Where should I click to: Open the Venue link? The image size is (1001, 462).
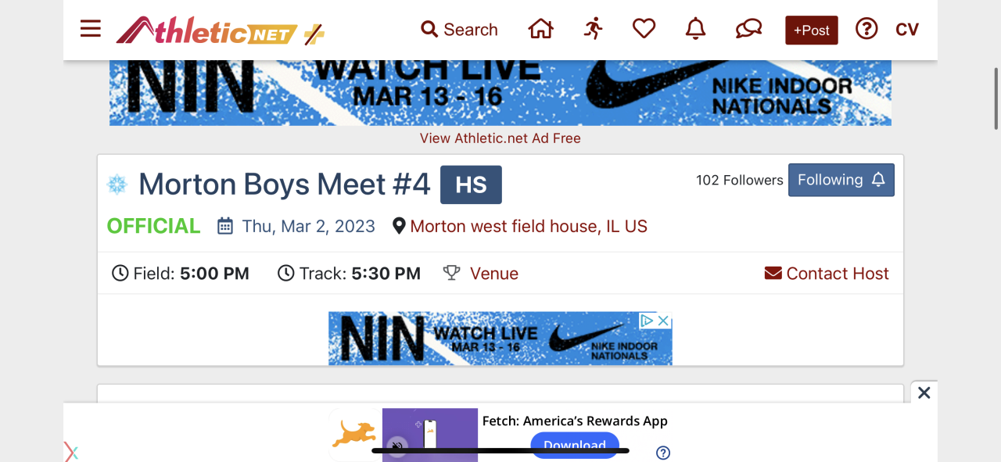[493, 274]
